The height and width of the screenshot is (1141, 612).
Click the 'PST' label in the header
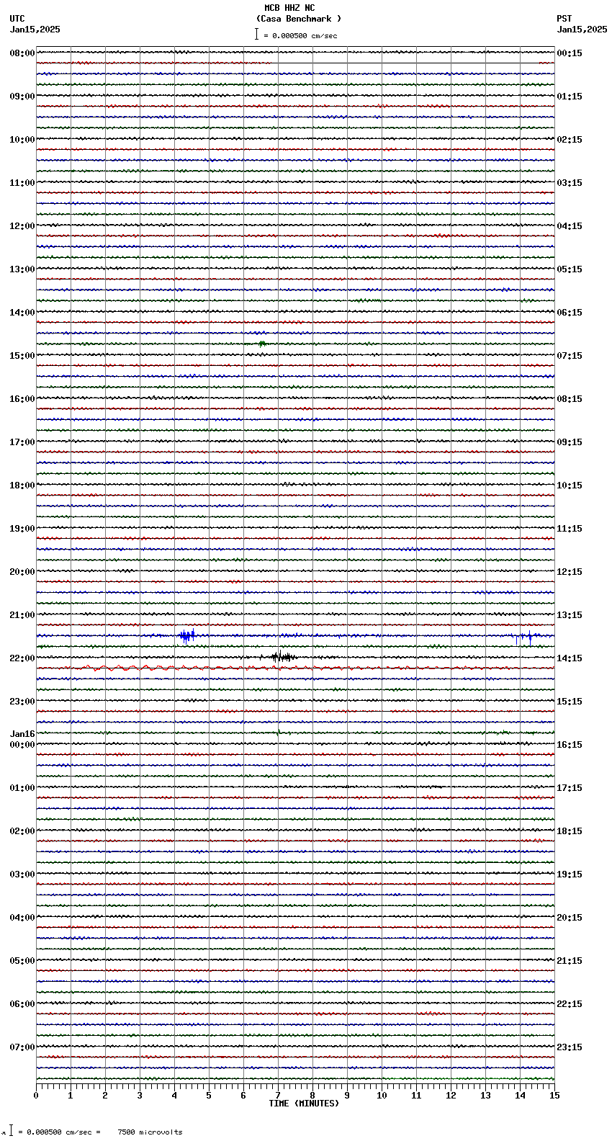click(564, 19)
